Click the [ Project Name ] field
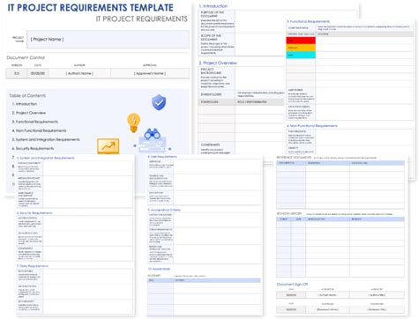The height and width of the screenshot is (319, 418). click(x=108, y=39)
